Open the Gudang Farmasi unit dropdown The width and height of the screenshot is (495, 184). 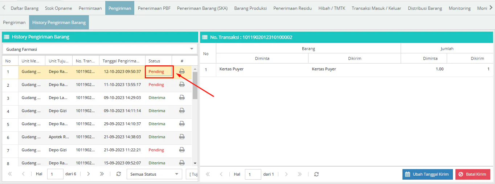(100, 49)
